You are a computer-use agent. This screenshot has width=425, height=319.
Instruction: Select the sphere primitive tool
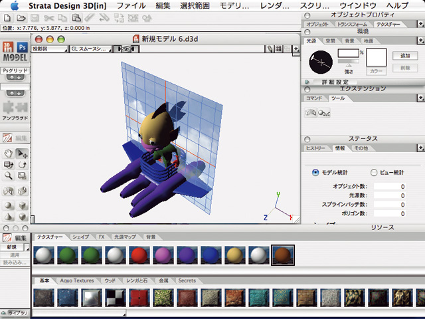pos(9,205)
